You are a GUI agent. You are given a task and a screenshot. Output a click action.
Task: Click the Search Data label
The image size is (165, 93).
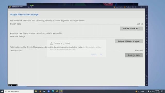tap(15, 24)
